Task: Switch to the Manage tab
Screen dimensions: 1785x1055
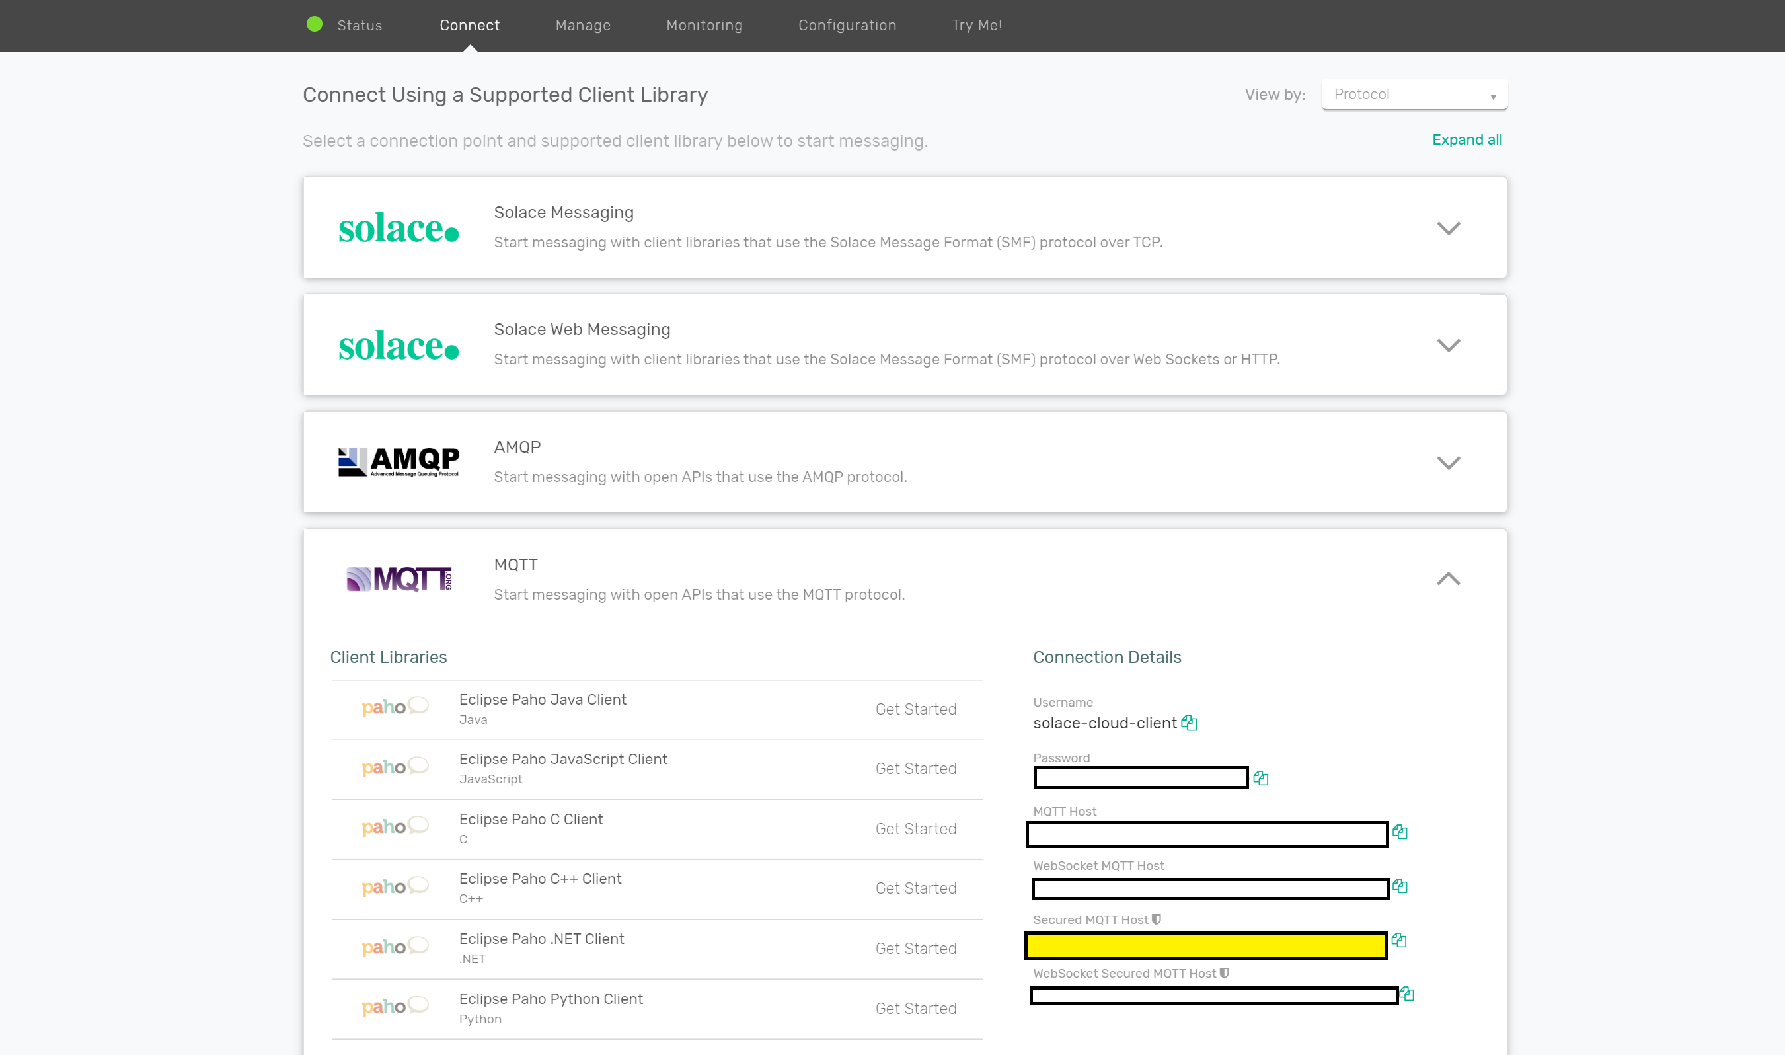Action: (583, 25)
